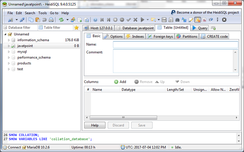244x152 pixels.
Task: Open dropdown arrow beside Run icon
Action: (x=148, y=20)
